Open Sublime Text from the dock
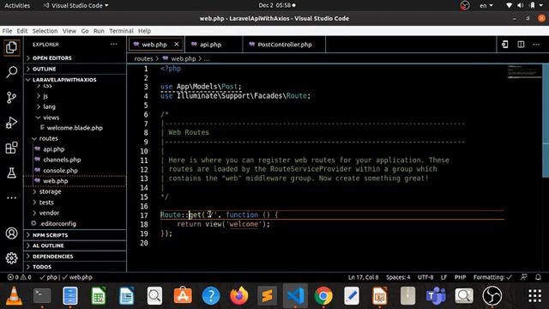The image size is (549, 309). click(267, 295)
